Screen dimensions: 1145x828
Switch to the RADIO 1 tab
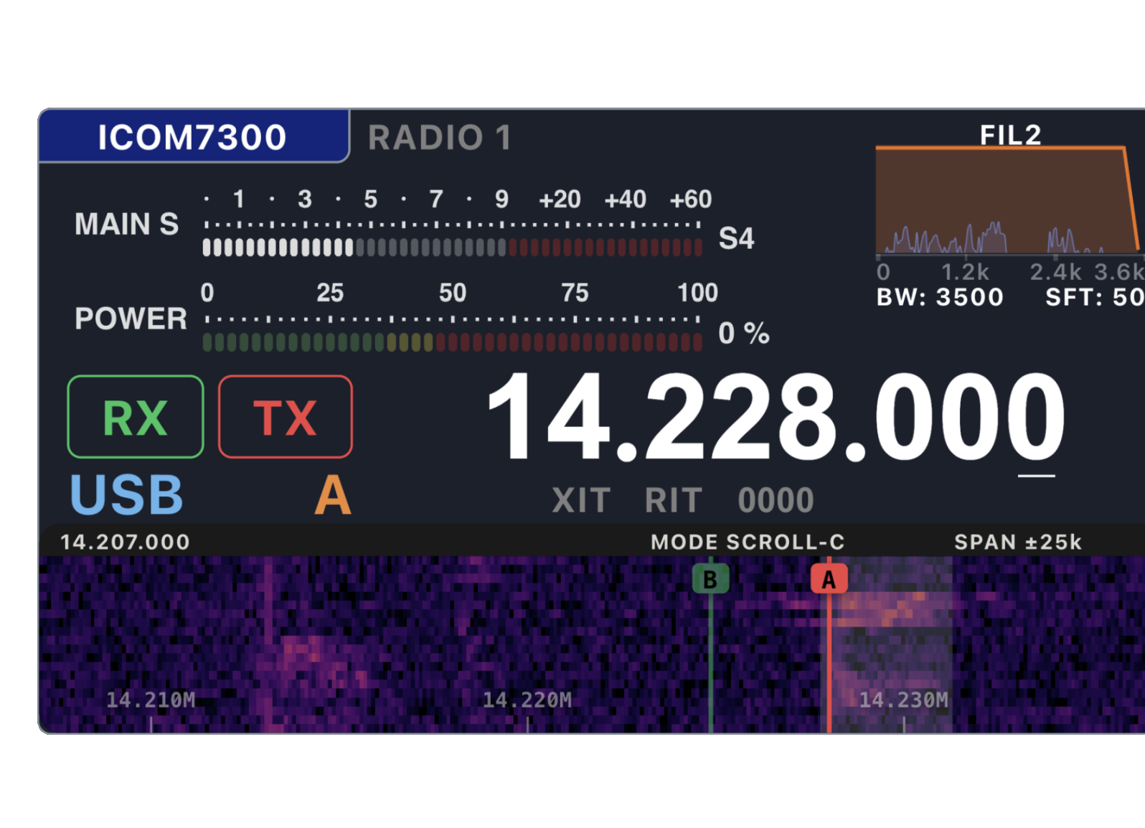(440, 137)
